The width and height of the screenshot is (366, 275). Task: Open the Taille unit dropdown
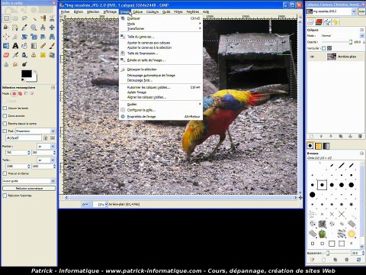click(x=46, y=160)
